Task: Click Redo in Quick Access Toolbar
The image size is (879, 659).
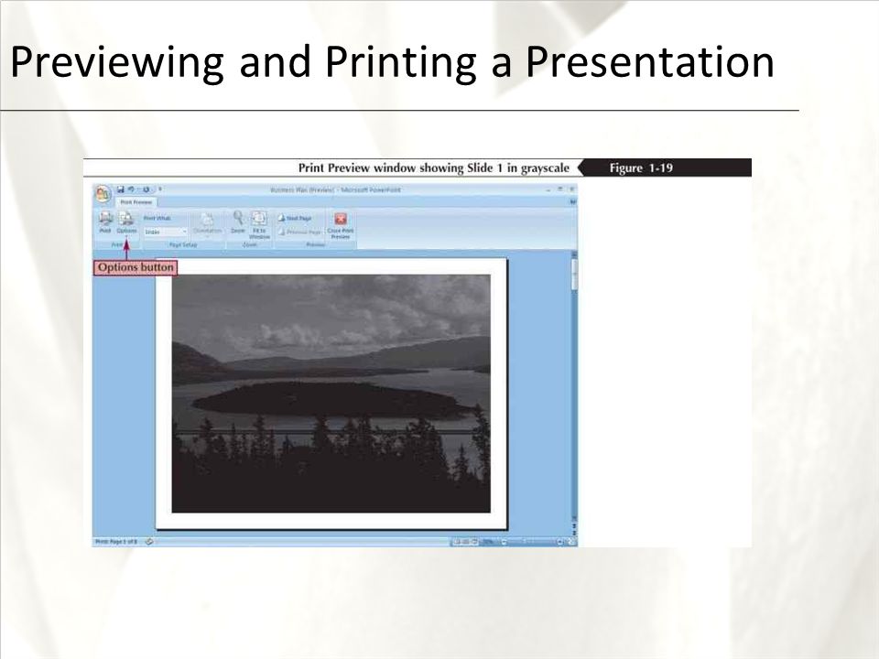Action: pos(146,189)
